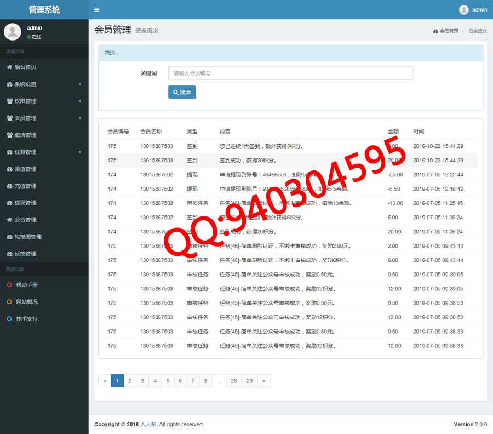Image resolution: width=493 pixels, height=434 pixels.
Task: Focus the 会员编号 keyword input field
Action: [x=290, y=73]
